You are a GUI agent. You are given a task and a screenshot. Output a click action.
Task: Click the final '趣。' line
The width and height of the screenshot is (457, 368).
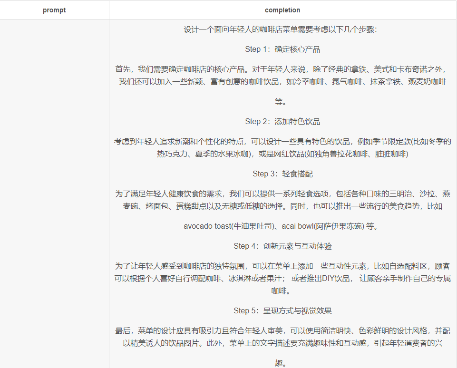(282, 363)
